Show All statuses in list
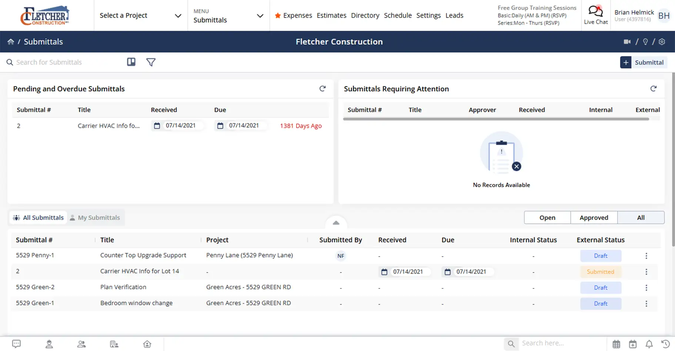This screenshot has width=675, height=351. [x=641, y=218]
